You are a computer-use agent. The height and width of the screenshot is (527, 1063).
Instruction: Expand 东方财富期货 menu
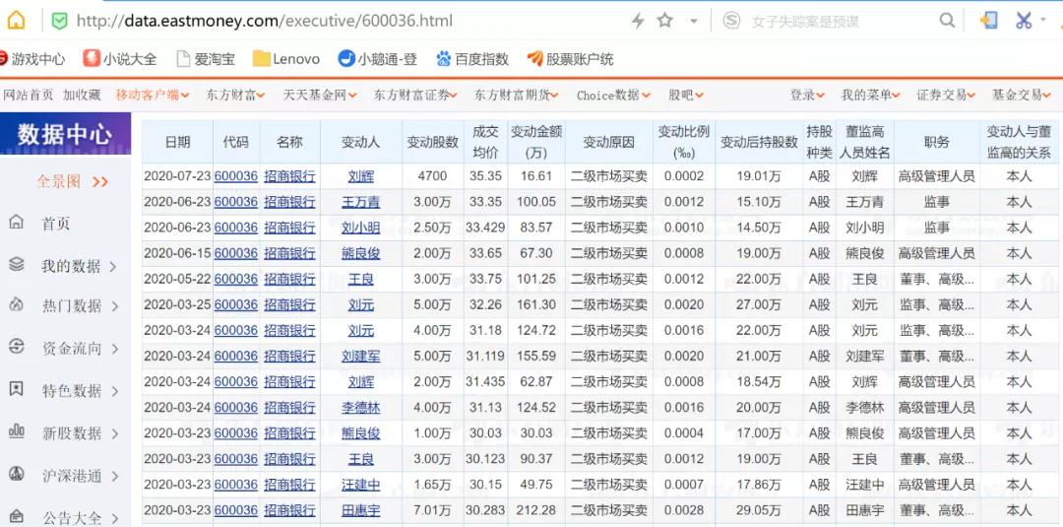[517, 95]
